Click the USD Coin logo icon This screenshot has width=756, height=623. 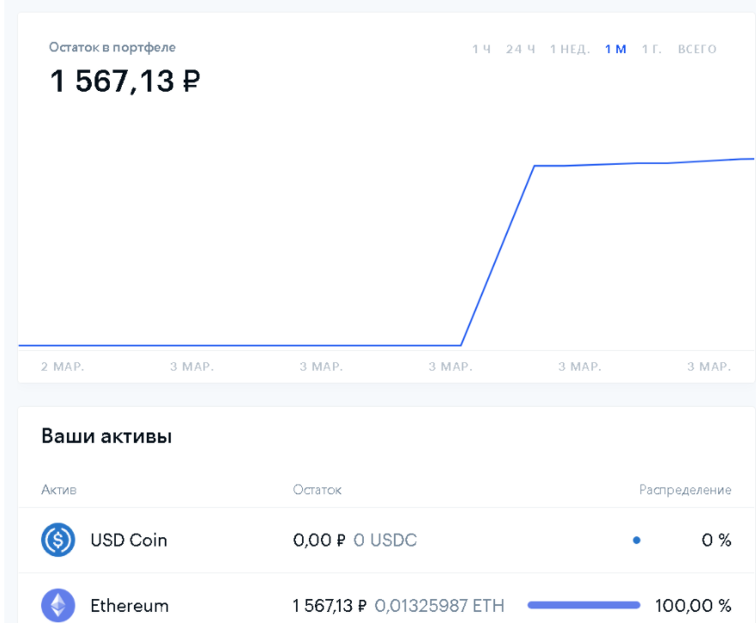tap(58, 541)
